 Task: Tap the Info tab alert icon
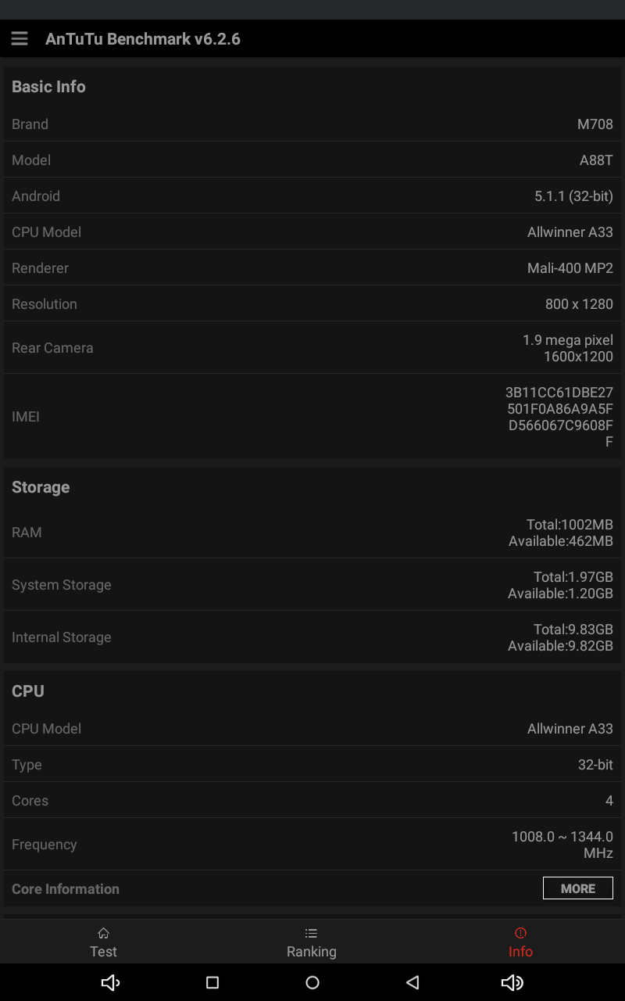point(520,933)
